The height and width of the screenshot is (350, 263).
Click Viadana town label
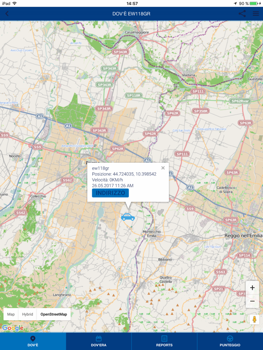coord(188,75)
